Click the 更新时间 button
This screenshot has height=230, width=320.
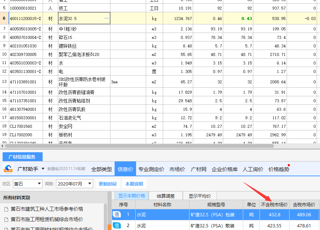tap(108, 184)
